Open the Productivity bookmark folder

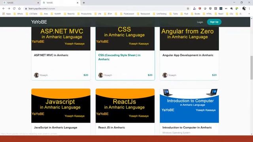click(85, 14)
